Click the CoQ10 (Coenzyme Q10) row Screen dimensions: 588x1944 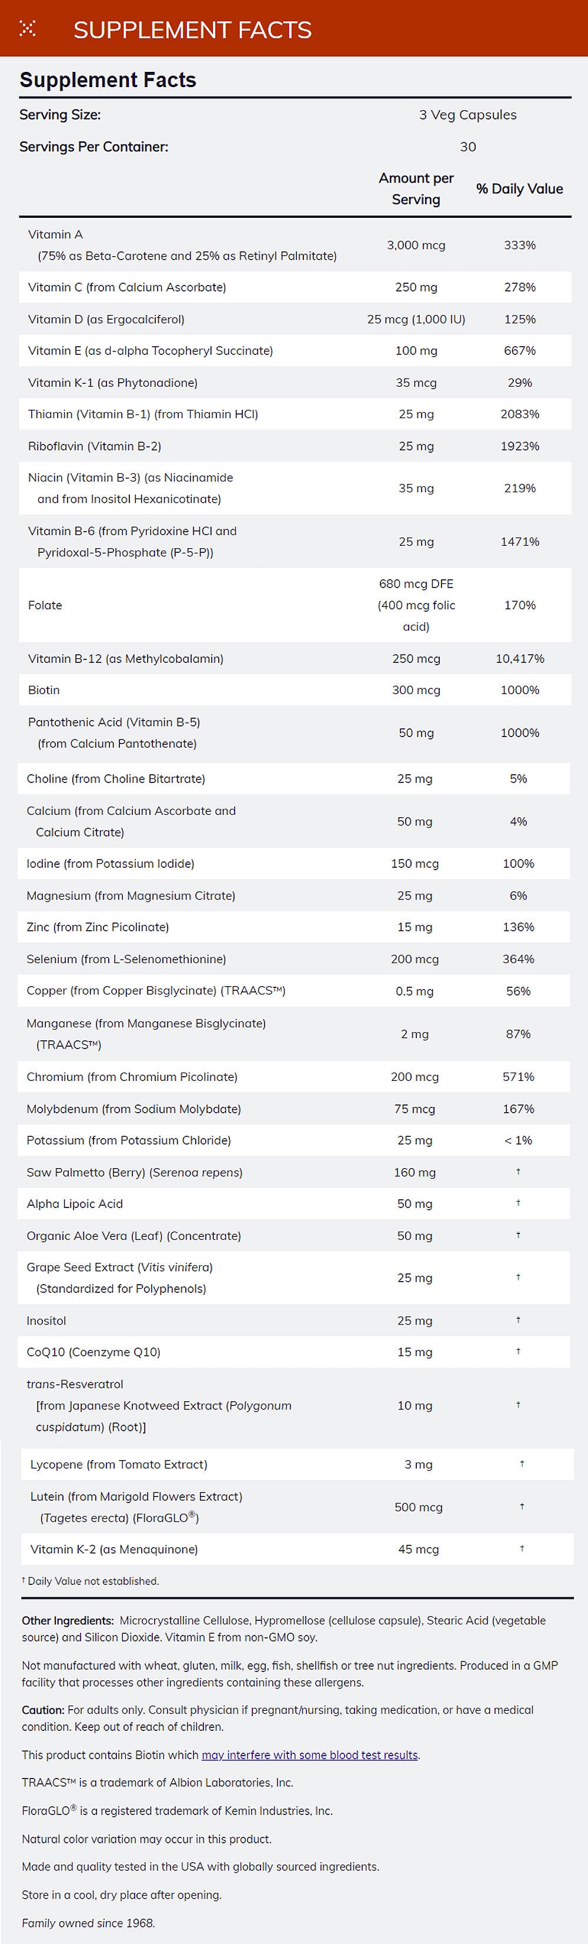tap(93, 1352)
